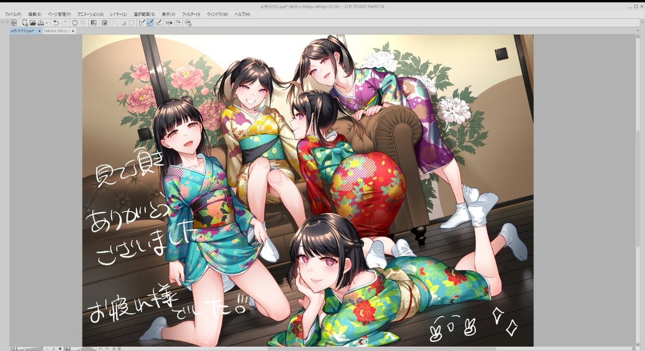The width and height of the screenshot is (645, 351).
Task: Open the アニメーション(A) menu
Action: point(90,14)
